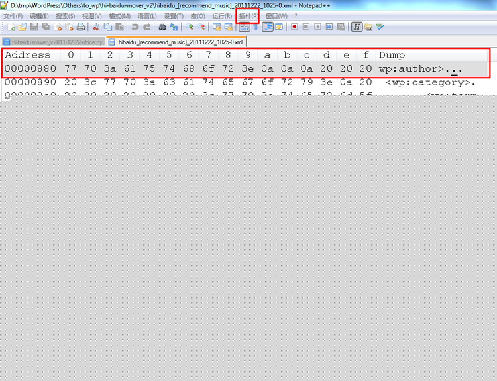This screenshot has height=381, width=497.
Task: Open the ? help menu
Action: click(x=296, y=16)
